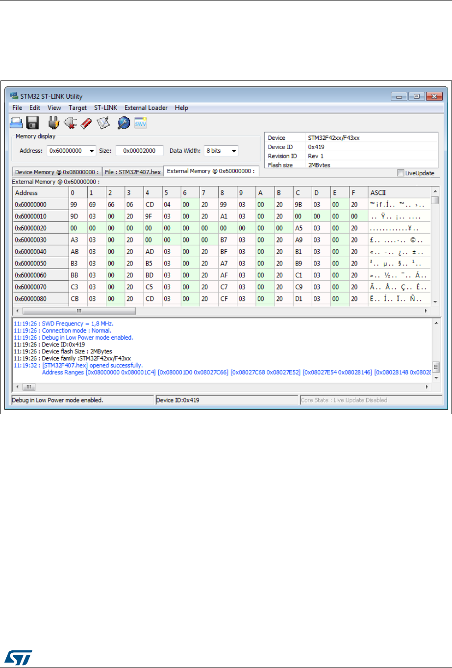Click cell B5 in row 0x60000050
Screen dimensions: 452x668
pyautogui.click(x=152, y=263)
